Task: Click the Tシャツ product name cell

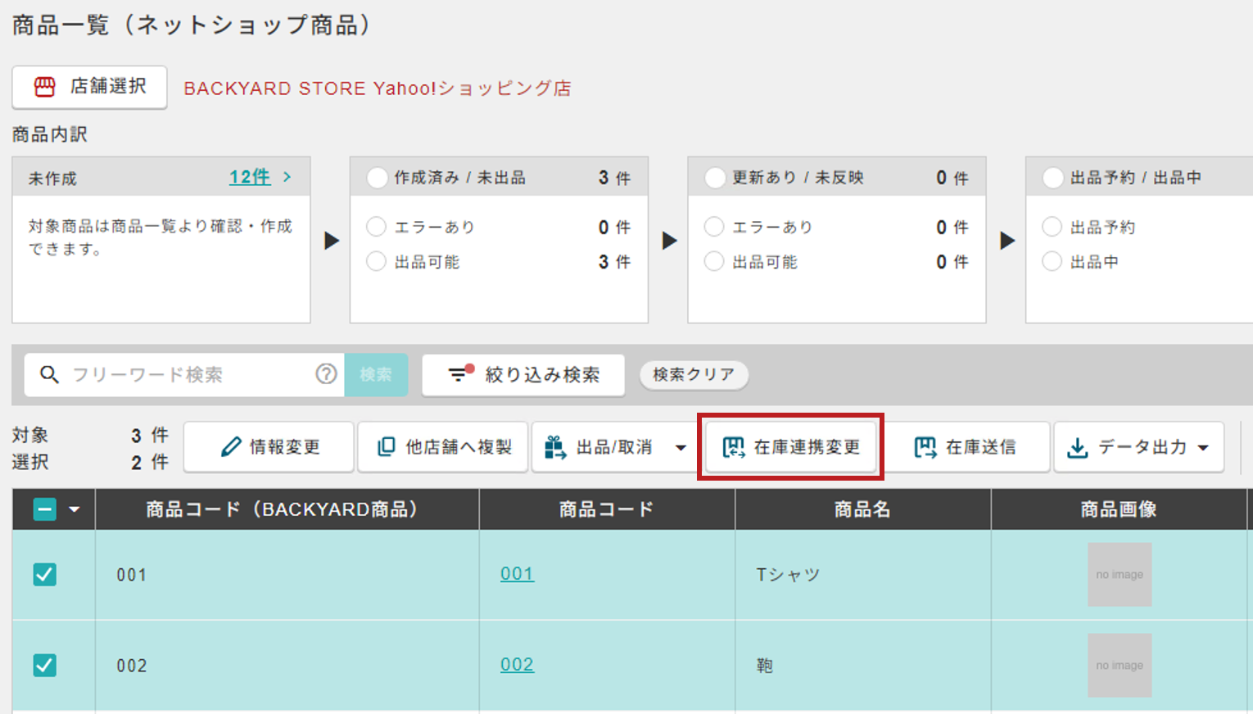Action: click(x=863, y=574)
